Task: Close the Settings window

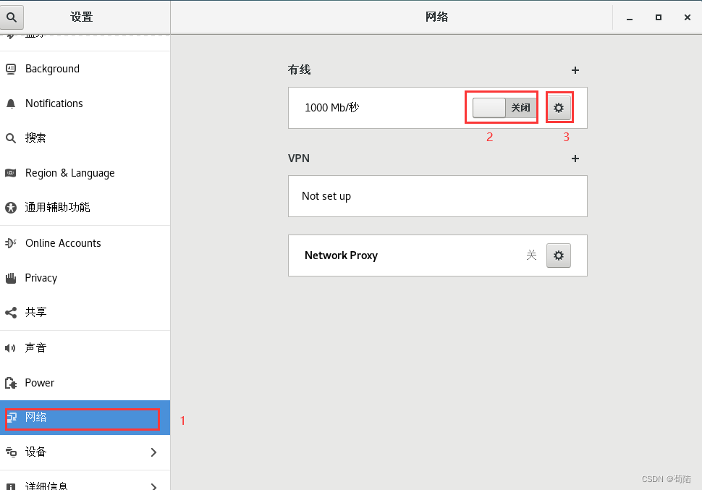Action: (x=688, y=17)
